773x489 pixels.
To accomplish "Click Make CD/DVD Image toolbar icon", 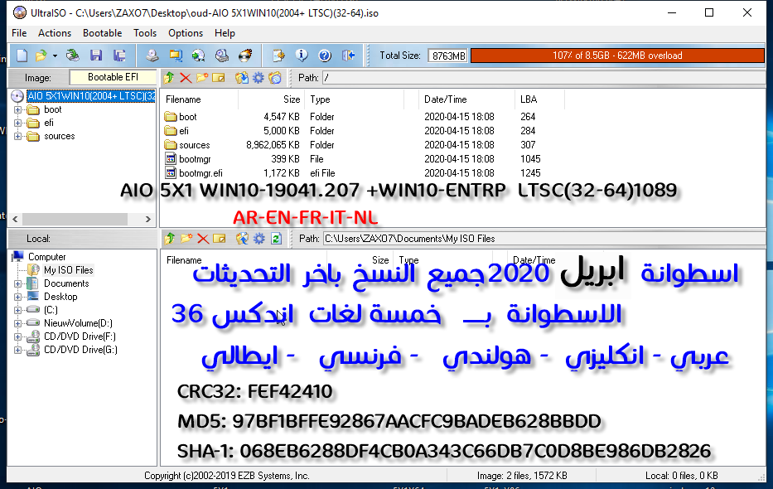I will (152, 56).
